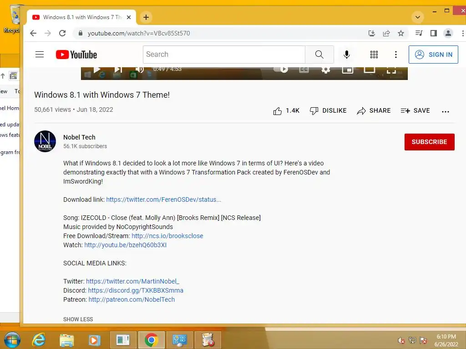
Task: Open the FerenOSDev twitter download link
Action: pyautogui.click(x=163, y=199)
